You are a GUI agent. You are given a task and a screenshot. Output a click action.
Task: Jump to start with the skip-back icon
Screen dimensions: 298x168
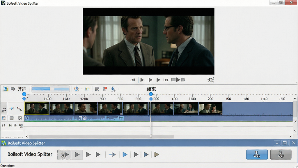point(133,80)
